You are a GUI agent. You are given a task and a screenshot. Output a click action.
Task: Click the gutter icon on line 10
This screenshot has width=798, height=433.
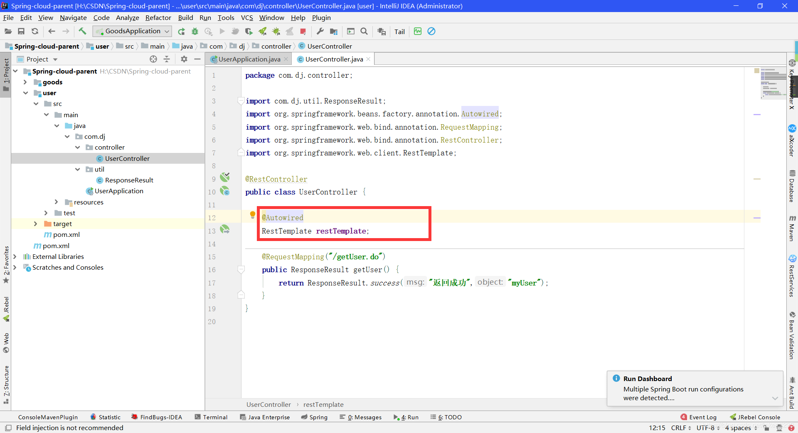pyautogui.click(x=225, y=191)
